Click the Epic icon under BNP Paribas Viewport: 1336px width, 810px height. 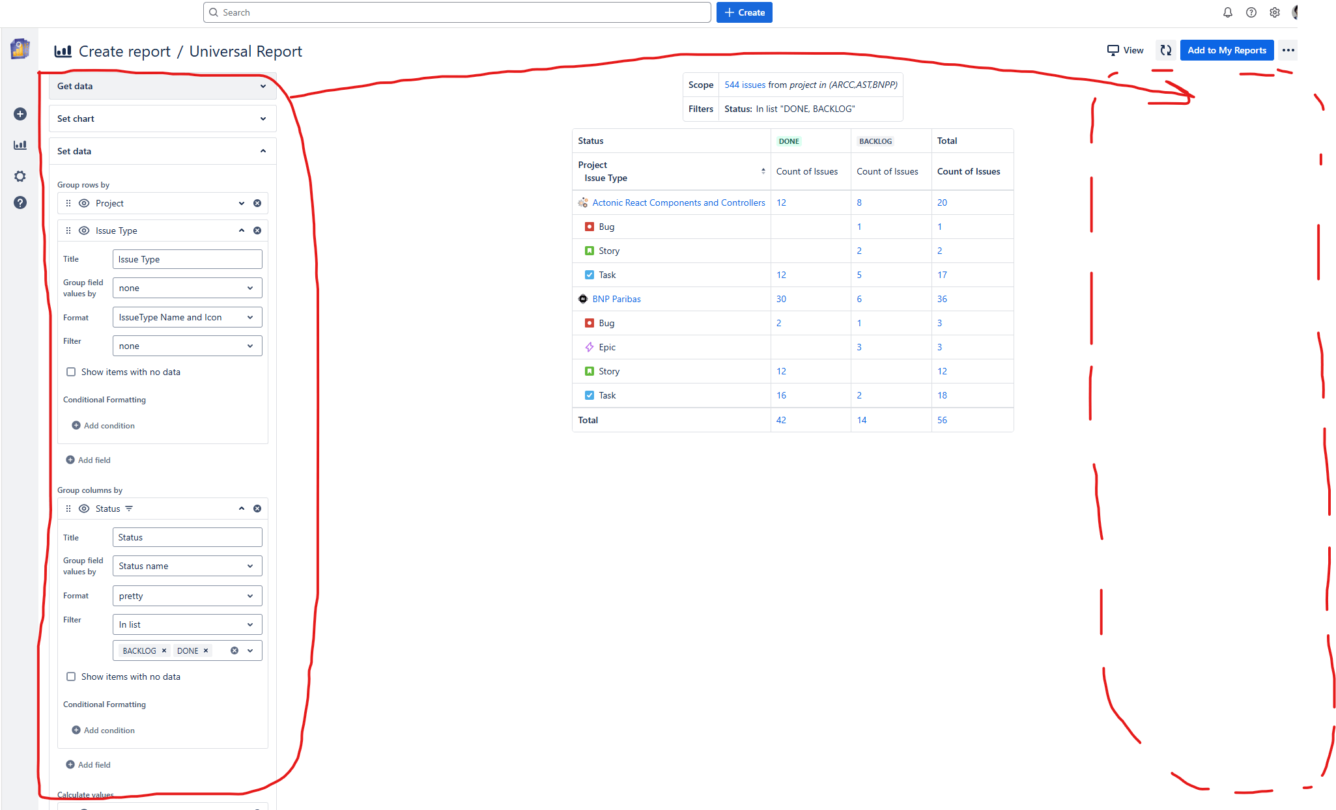click(x=590, y=347)
